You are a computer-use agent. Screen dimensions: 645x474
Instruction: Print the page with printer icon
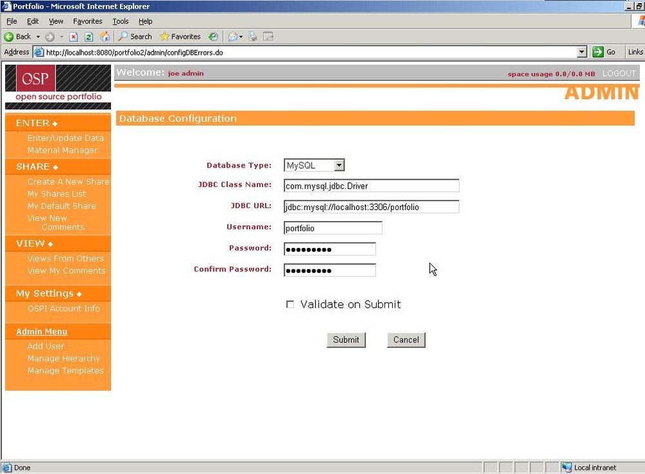pos(253,37)
